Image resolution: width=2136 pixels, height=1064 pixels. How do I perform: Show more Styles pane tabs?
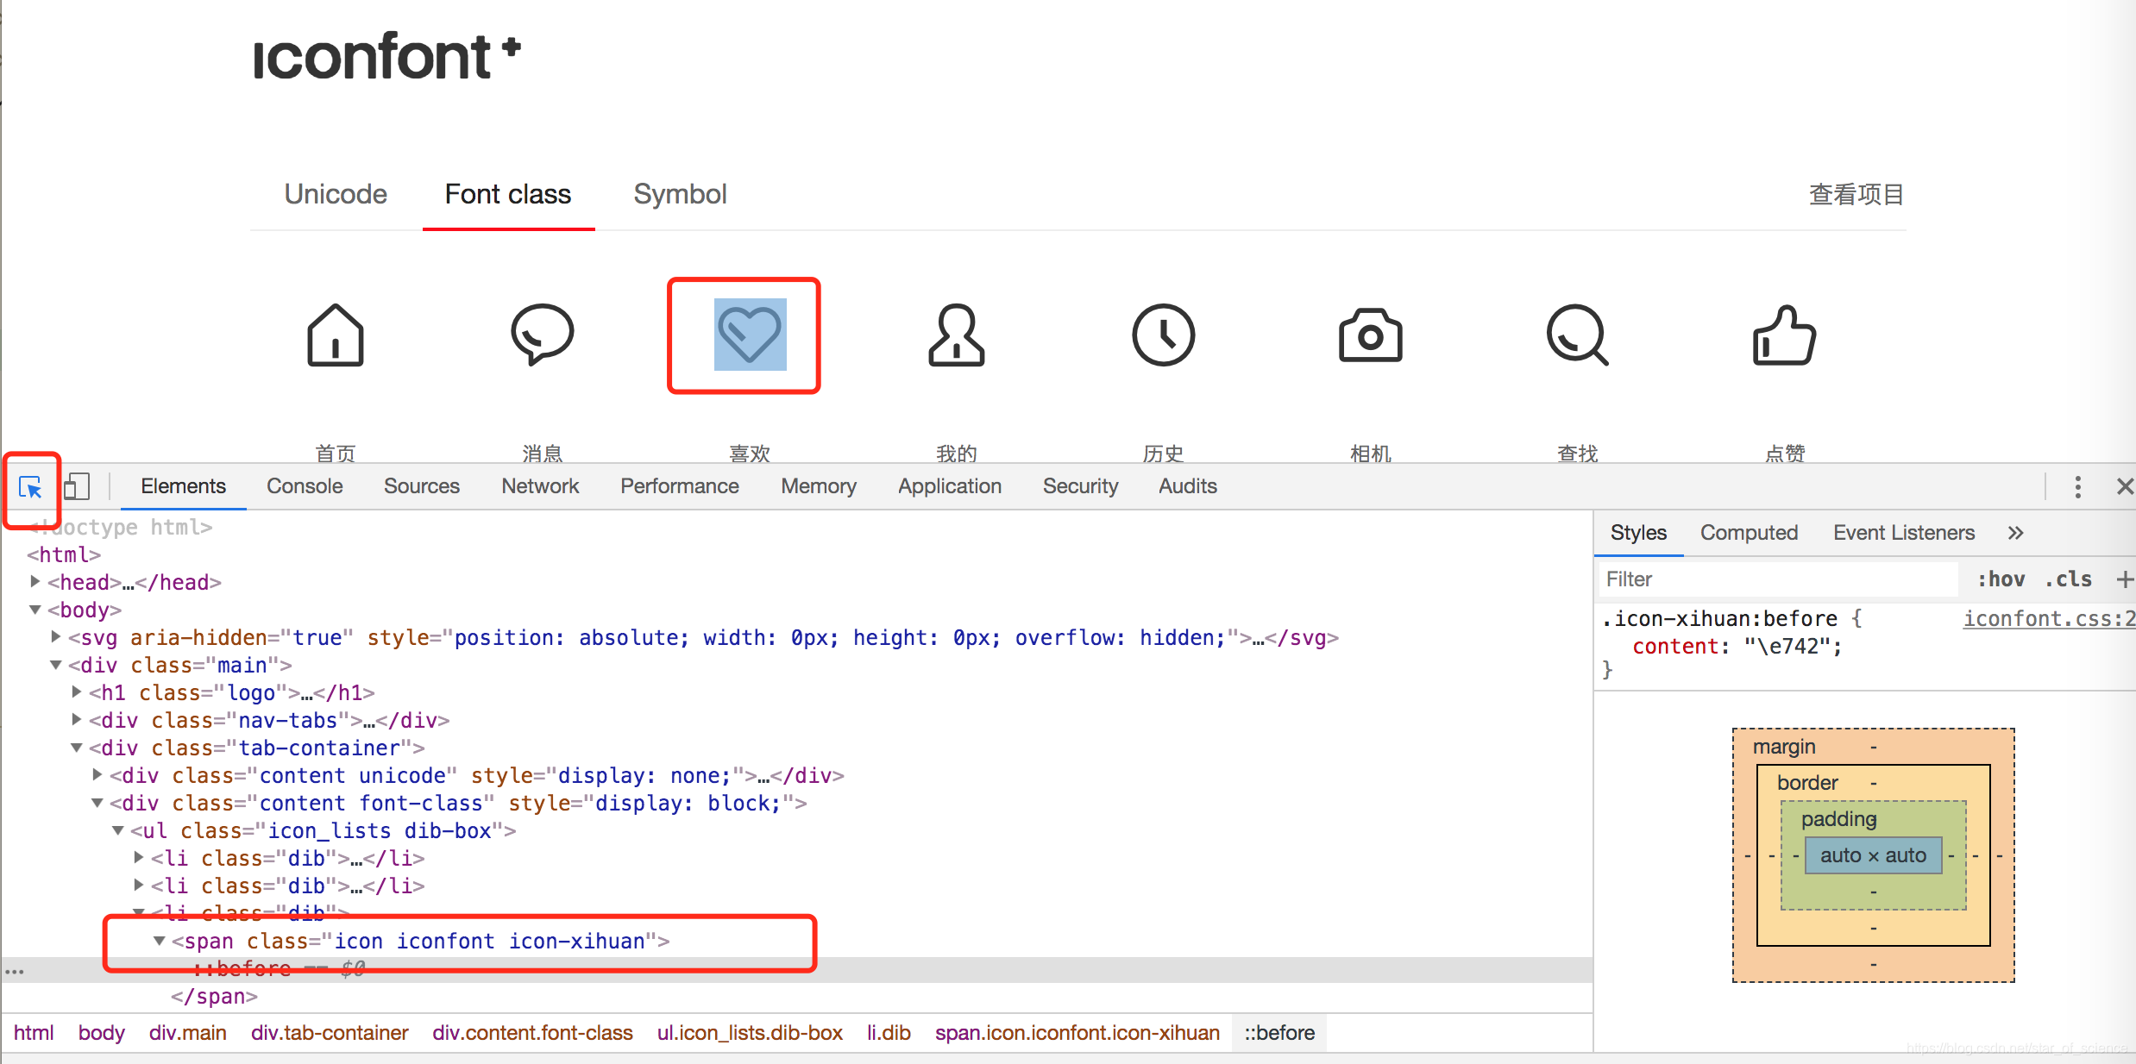point(2015,533)
